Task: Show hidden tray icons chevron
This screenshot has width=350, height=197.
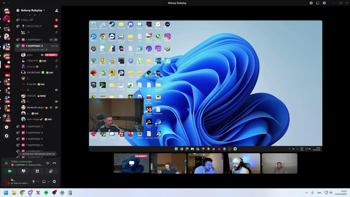Action: tap(307, 193)
